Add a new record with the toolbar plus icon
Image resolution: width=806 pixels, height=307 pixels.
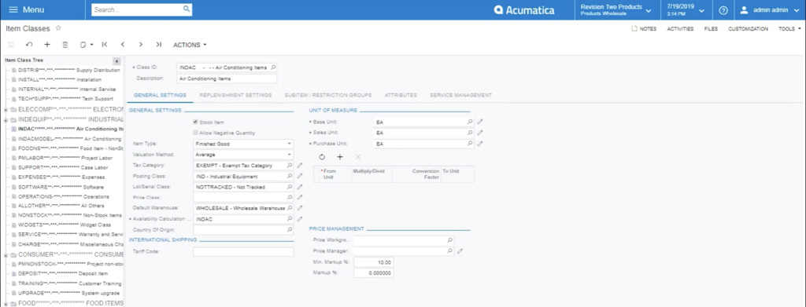tap(46, 45)
